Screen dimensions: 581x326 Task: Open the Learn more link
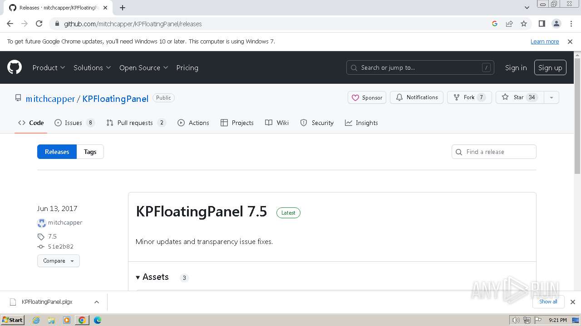(544, 41)
